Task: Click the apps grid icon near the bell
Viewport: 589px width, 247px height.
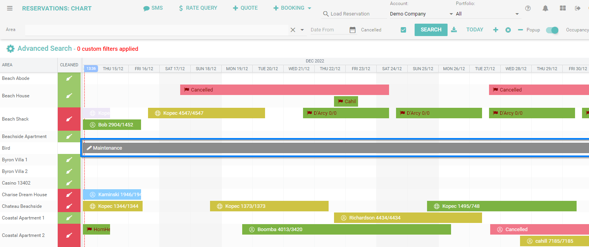Action: 563,8
